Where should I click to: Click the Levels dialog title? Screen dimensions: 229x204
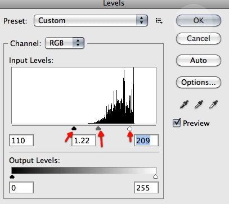pyautogui.click(x=114, y=3)
